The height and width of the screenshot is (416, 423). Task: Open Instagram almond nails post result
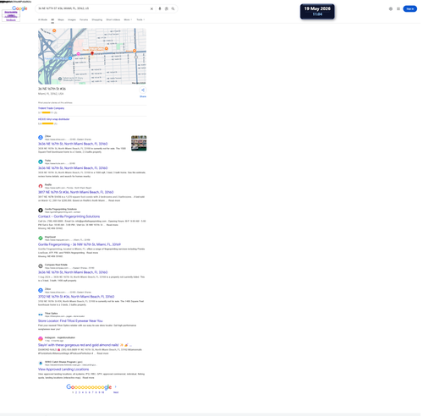85,345
